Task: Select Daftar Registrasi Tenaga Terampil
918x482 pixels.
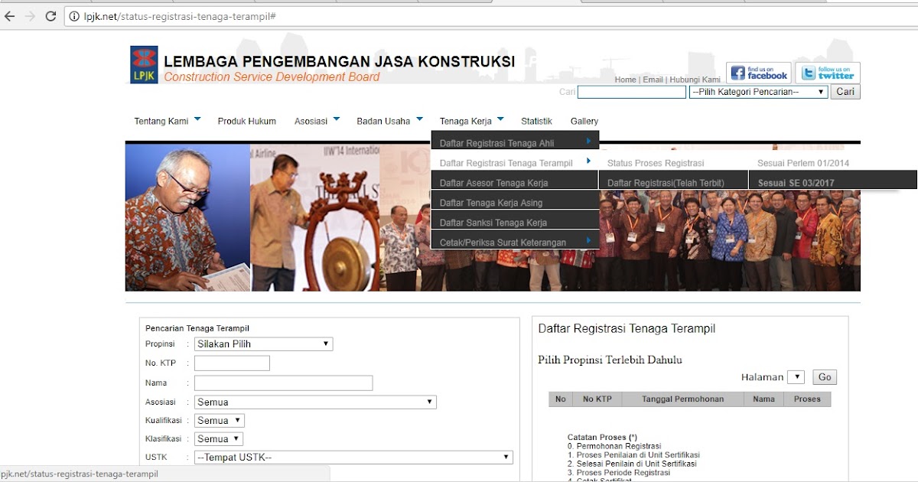Action: [515, 162]
